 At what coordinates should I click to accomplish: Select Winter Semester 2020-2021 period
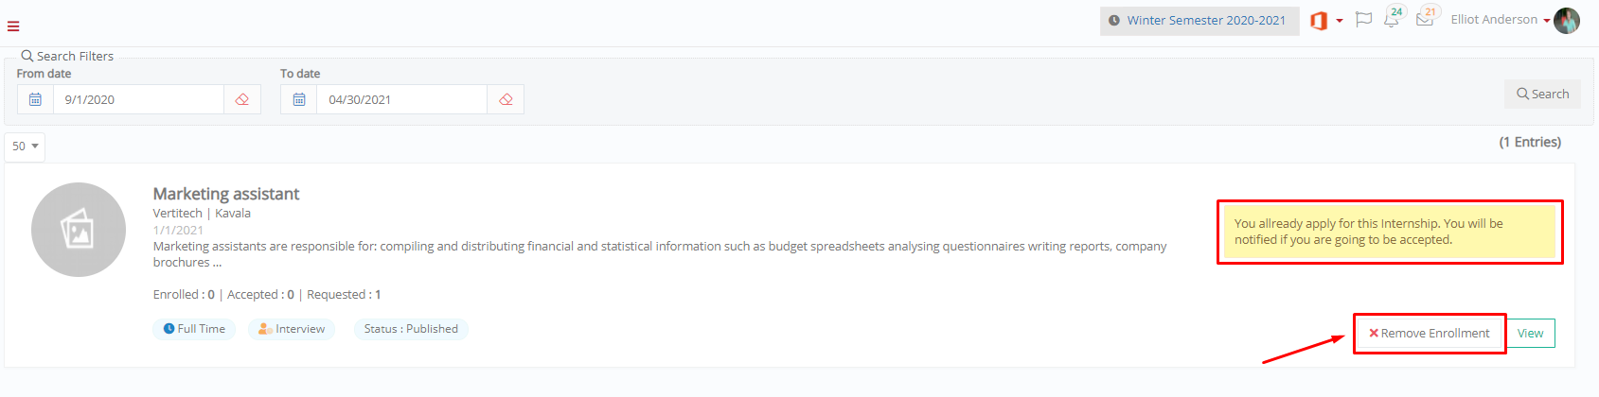point(1199,21)
